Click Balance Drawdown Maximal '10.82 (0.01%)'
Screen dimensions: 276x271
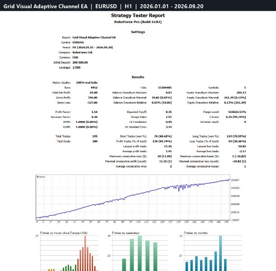pos(162,98)
